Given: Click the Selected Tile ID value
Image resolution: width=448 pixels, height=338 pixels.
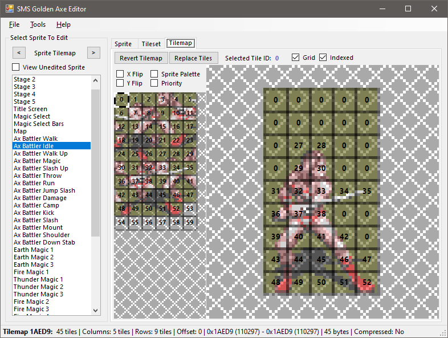Looking at the screenshot, I should point(277,58).
